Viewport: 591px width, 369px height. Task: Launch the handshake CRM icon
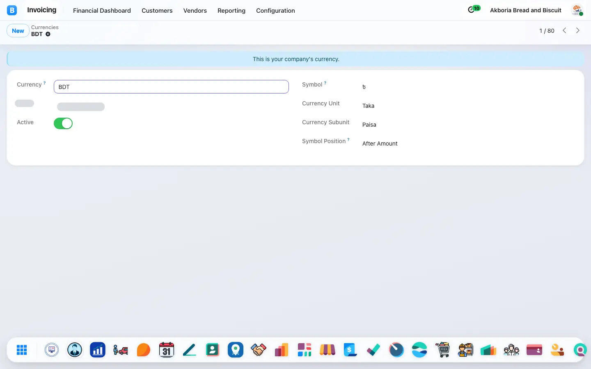click(x=259, y=350)
